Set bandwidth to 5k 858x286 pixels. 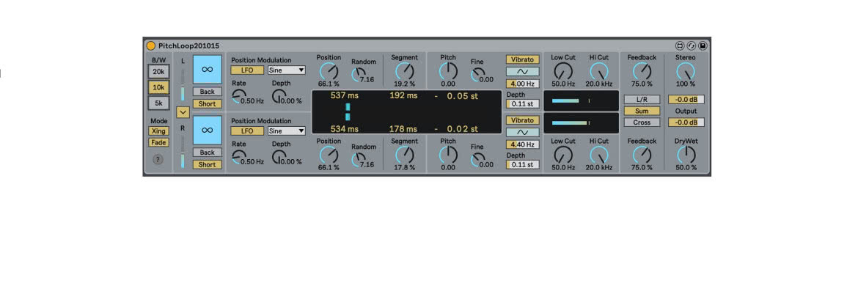[158, 103]
